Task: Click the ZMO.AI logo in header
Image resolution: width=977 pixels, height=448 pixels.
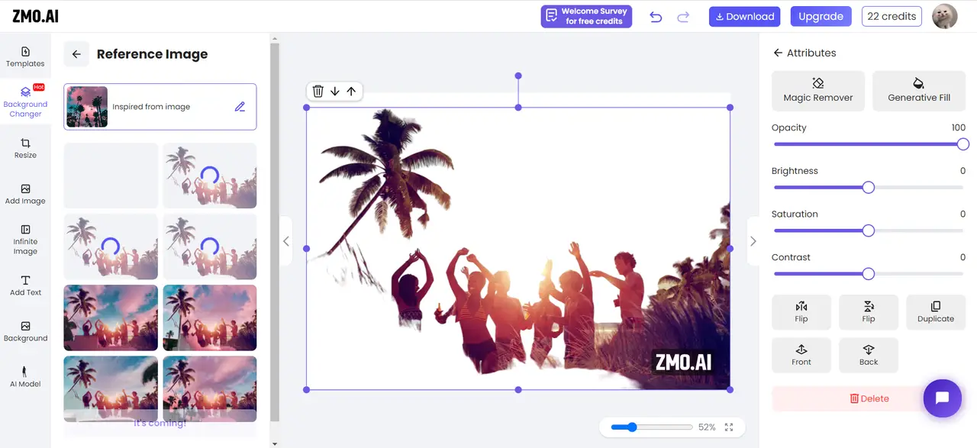Action: coord(36,16)
